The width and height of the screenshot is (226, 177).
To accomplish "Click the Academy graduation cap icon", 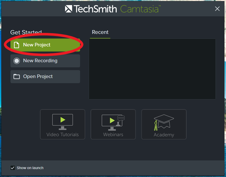I will pyautogui.click(x=164, y=121).
